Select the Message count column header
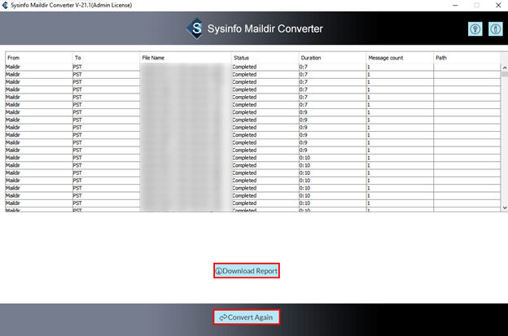 400,58
